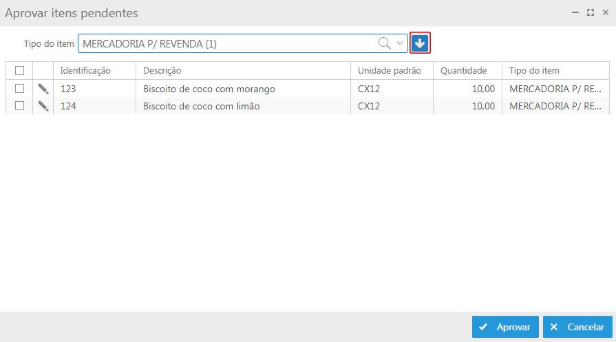Select the Biscoito de coco com limão row
The width and height of the screenshot is (616, 342).
click(x=201, y=106)
